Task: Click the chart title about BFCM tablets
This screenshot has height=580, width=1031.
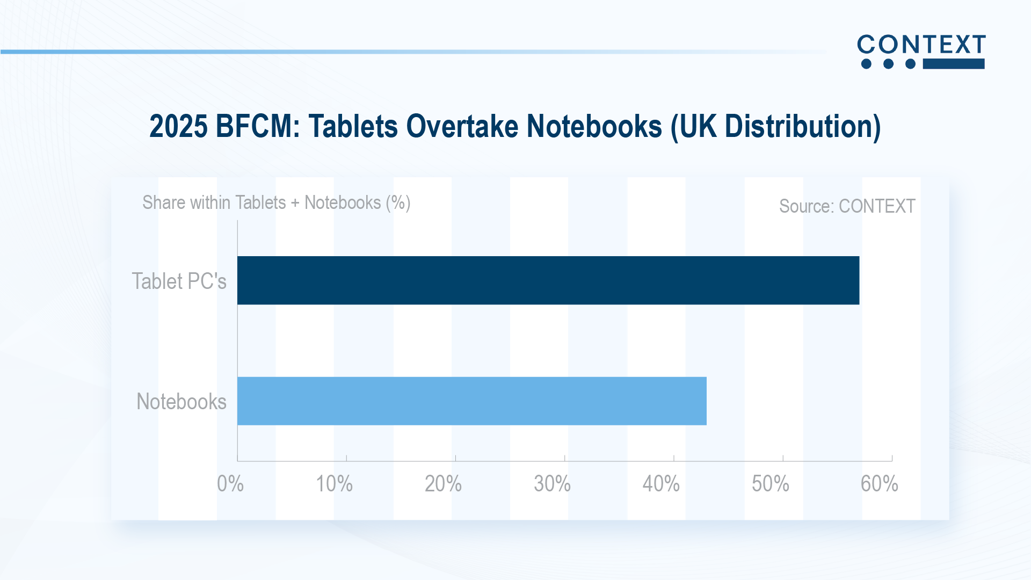Action: point(515,126)
